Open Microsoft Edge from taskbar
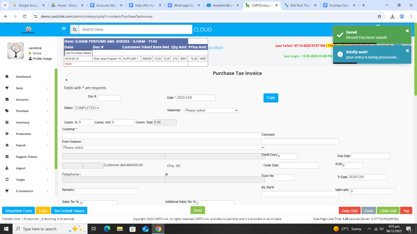 107,229
